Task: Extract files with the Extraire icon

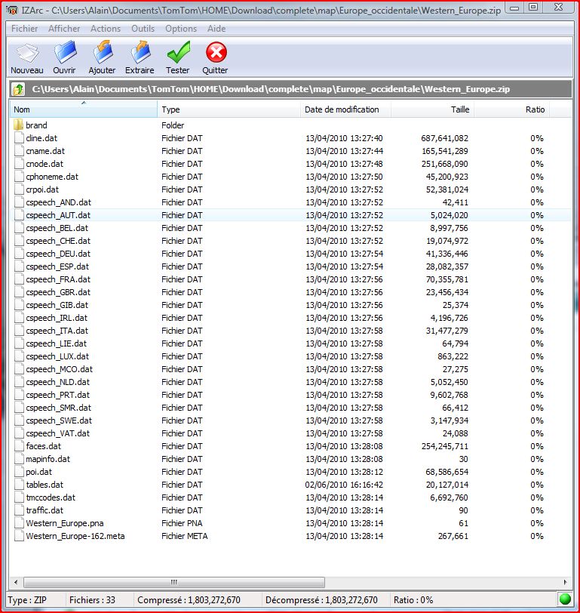Action: click(x=140, y=52)
